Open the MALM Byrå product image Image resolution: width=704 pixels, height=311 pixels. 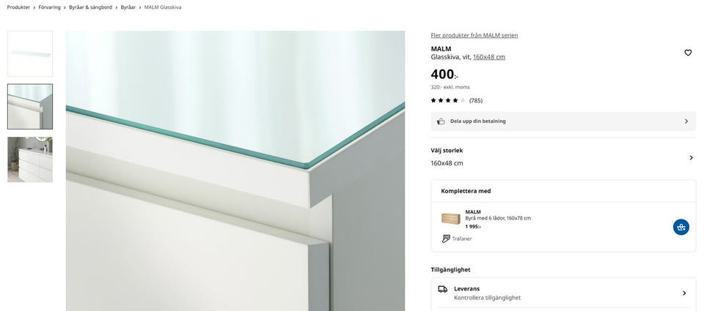point(451,219)
